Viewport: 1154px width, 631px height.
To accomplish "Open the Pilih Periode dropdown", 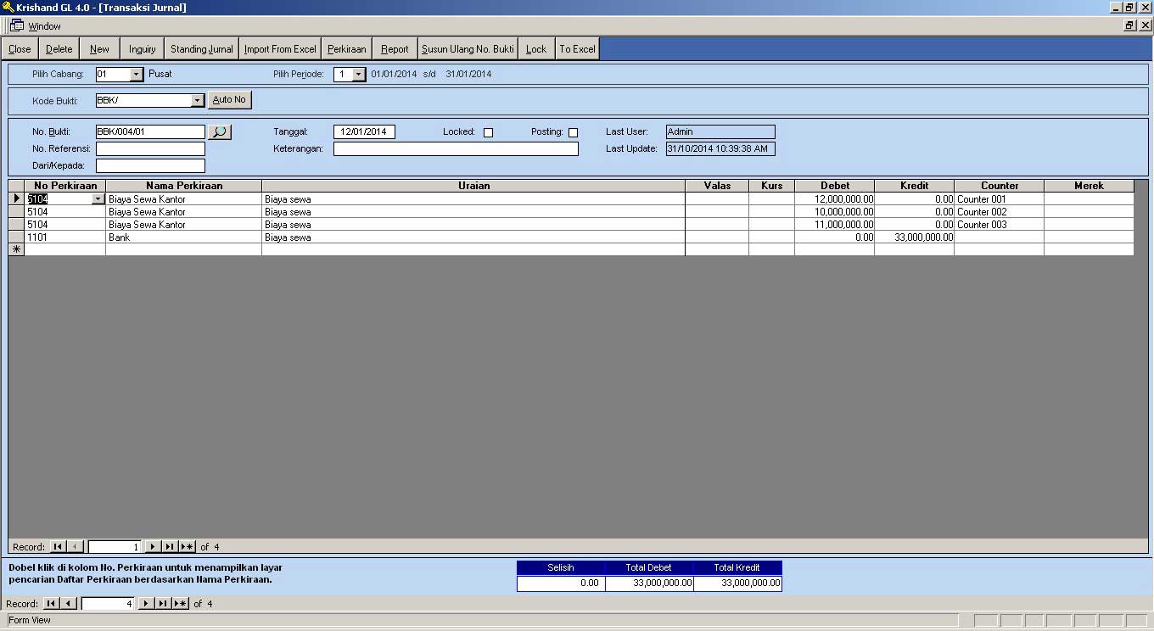I will [359, 75].
